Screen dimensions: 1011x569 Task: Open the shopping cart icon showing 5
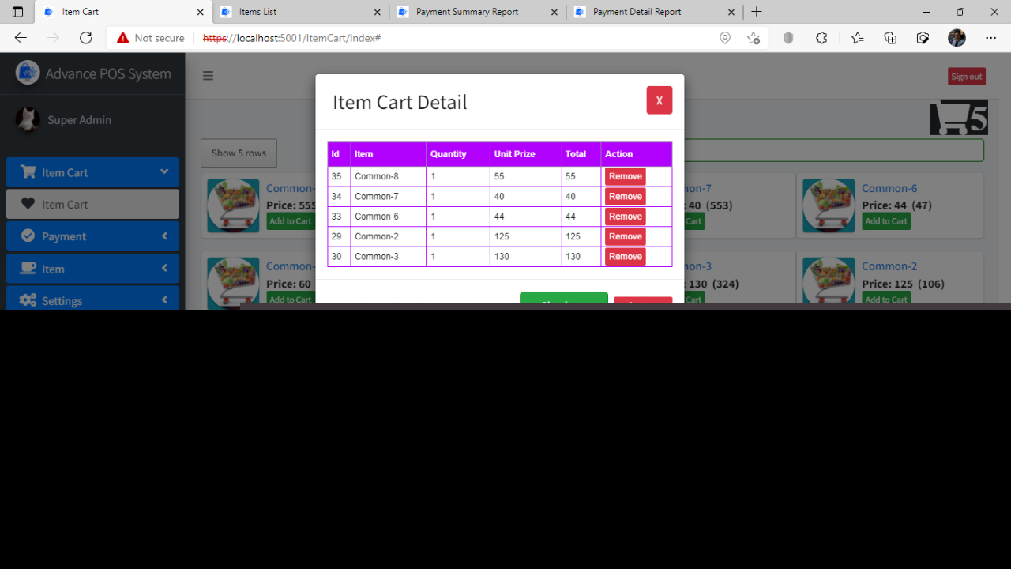tap(959, 118)
